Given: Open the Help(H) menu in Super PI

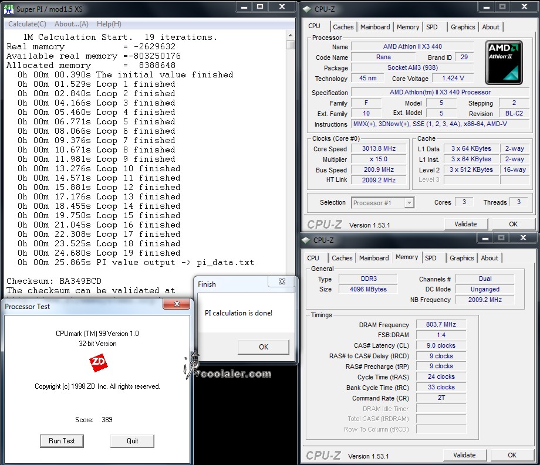Looking at the screenshot, I should tap(109, 24).
